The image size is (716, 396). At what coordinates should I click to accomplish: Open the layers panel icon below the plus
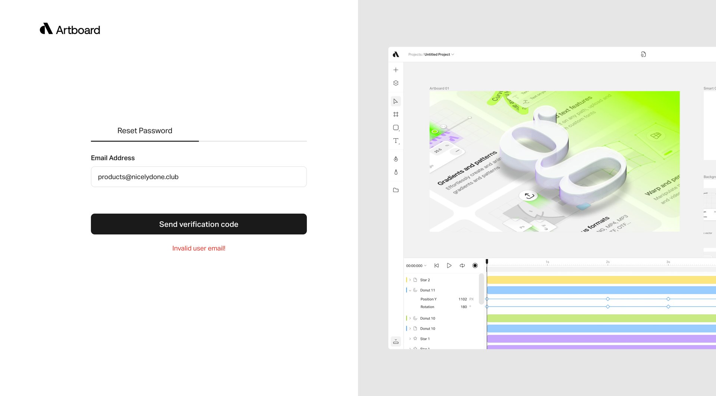click(396, 83)
